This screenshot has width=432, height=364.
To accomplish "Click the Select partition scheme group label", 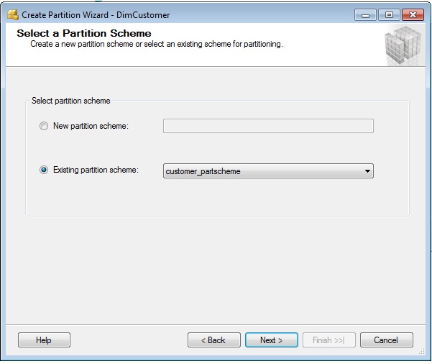I will [x=71, y=101].
